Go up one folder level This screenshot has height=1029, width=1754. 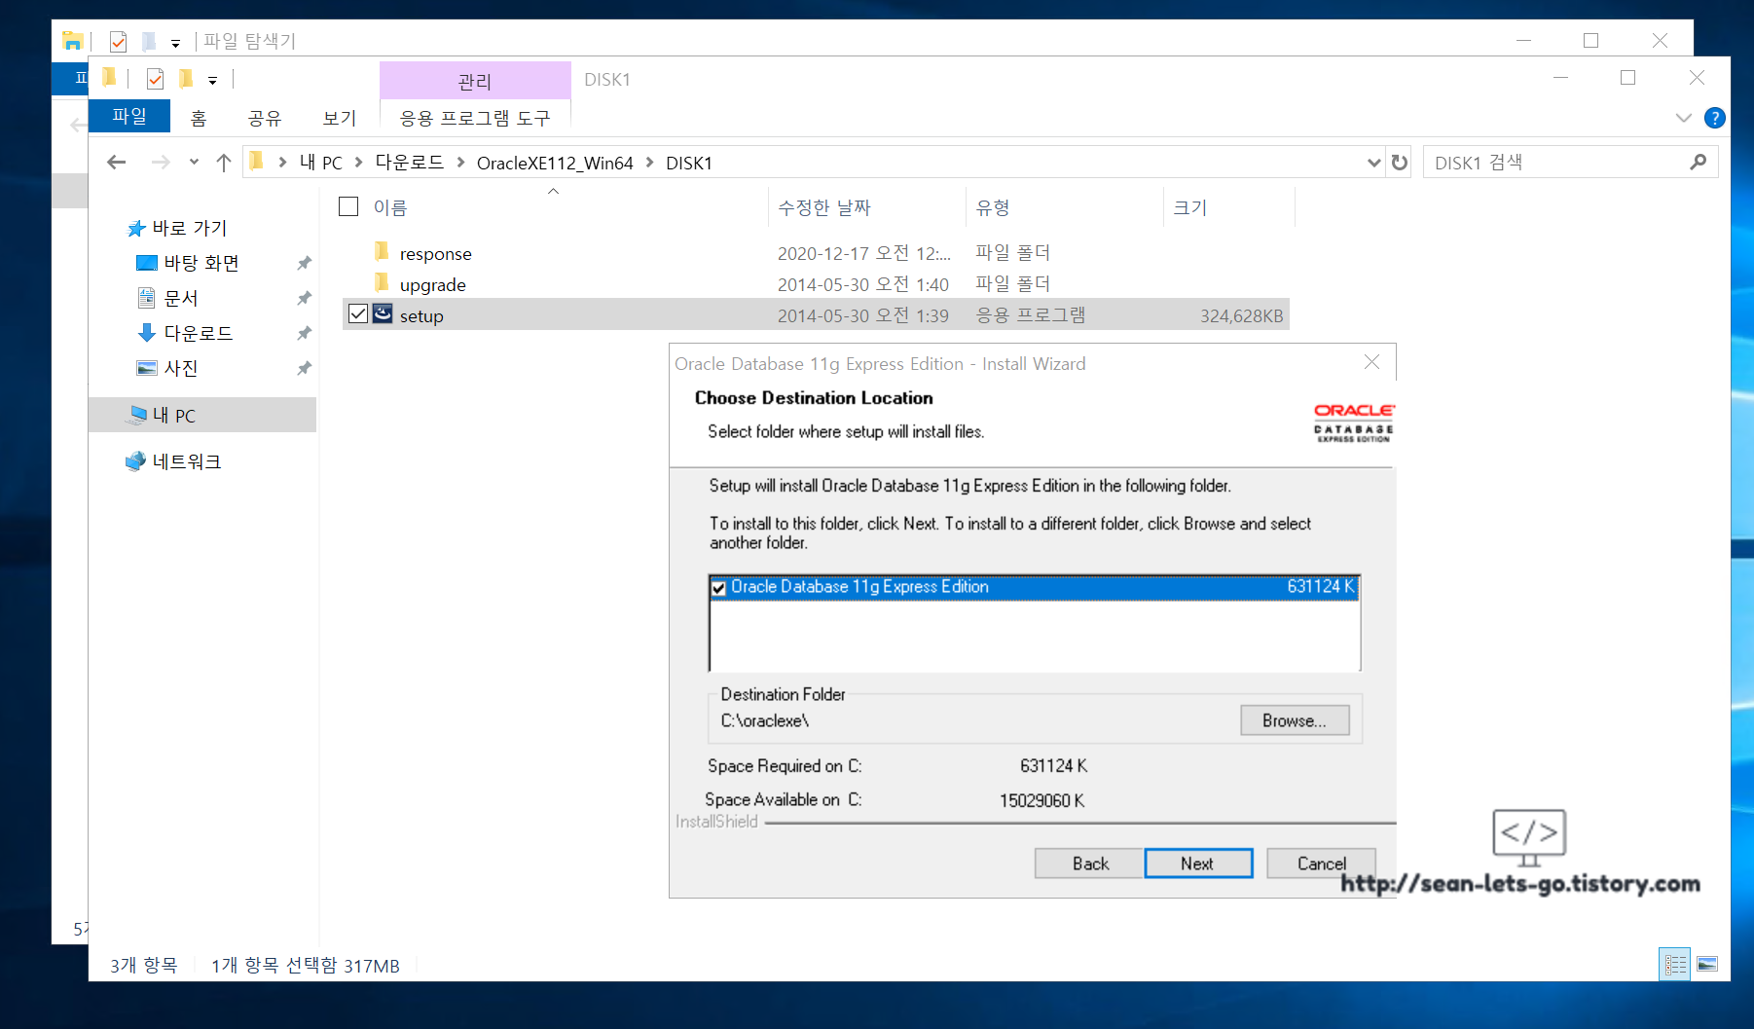(x=224, y=163)
